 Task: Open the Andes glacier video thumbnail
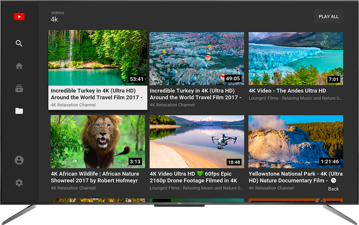click(x=296, y=58)
